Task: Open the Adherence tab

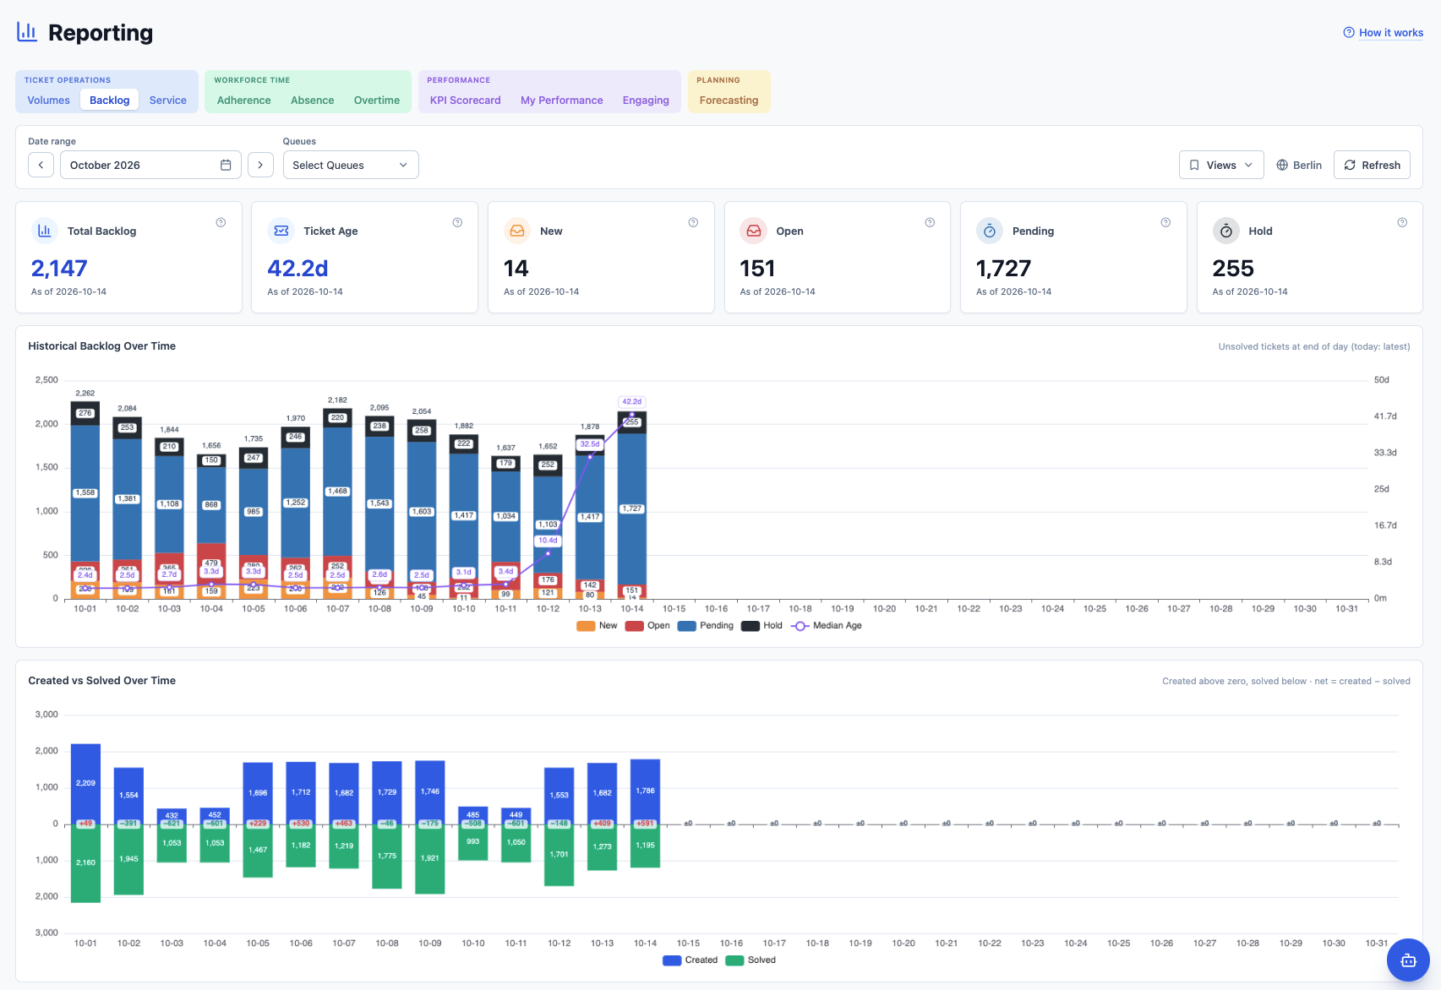Action: pyautogui.click(x=244, y=100)
